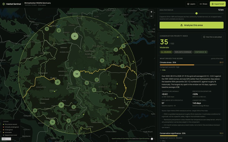Click the yellow Conservation significance score bar
This screenshot has width=228, height=142.
(169, 136)
